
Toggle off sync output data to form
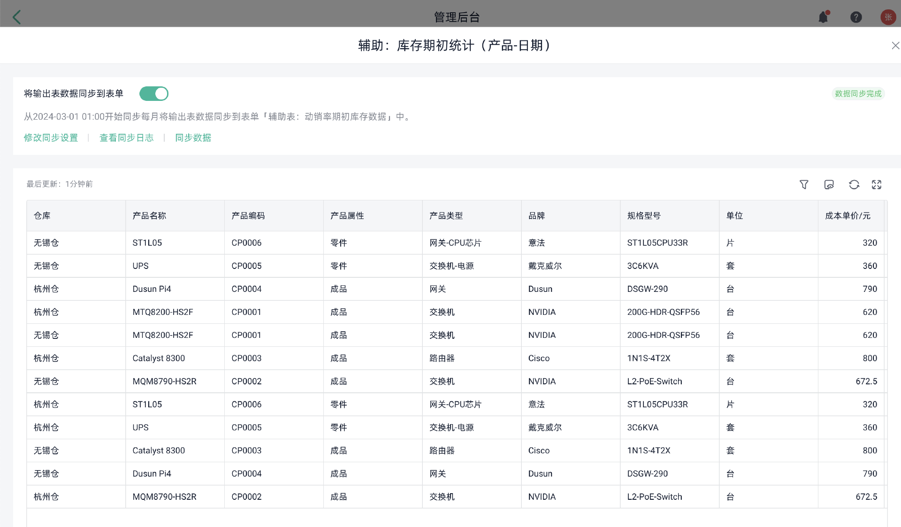click(x=154, y=94)
